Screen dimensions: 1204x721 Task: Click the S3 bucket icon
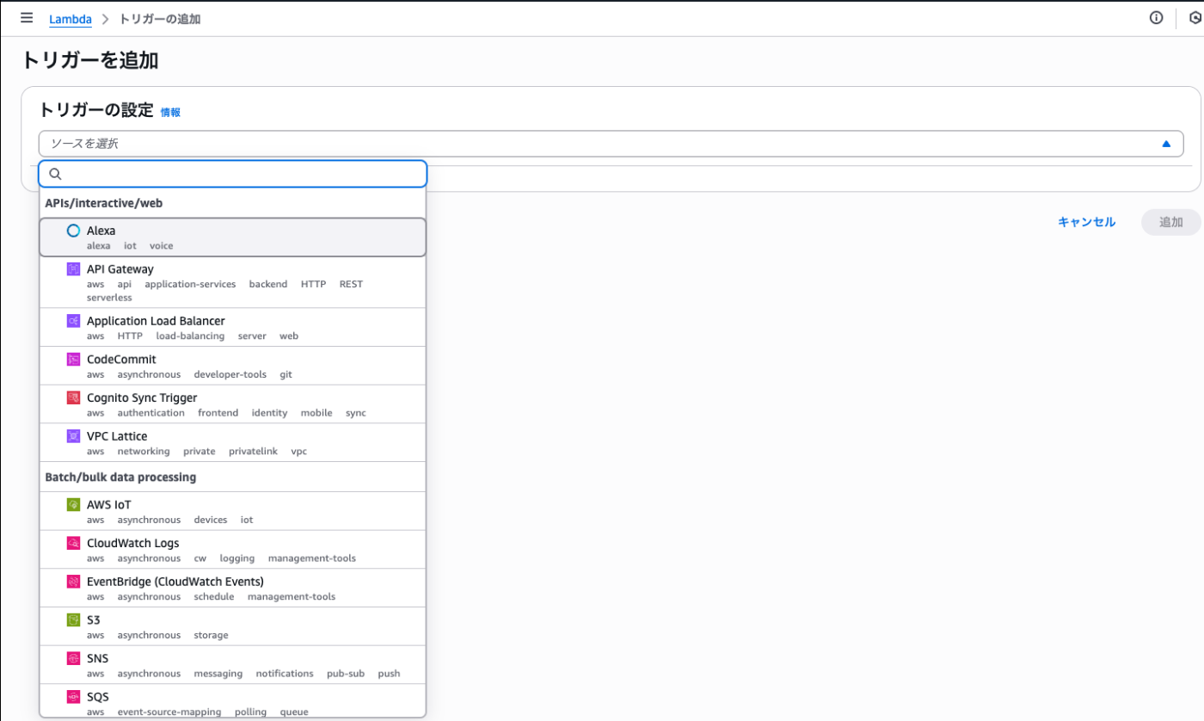(x=74, y=619)
